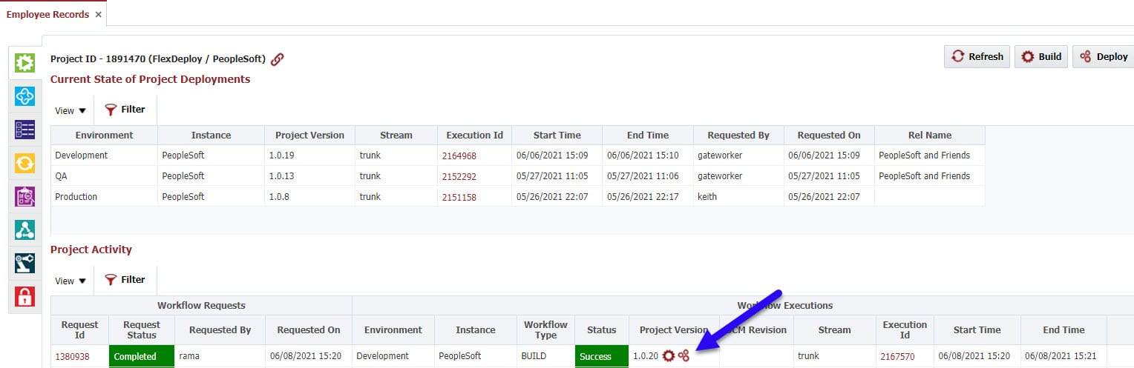Click project version 1.0.13 cell
This screenshot has width=1134, height=368.
click(309, 176)
